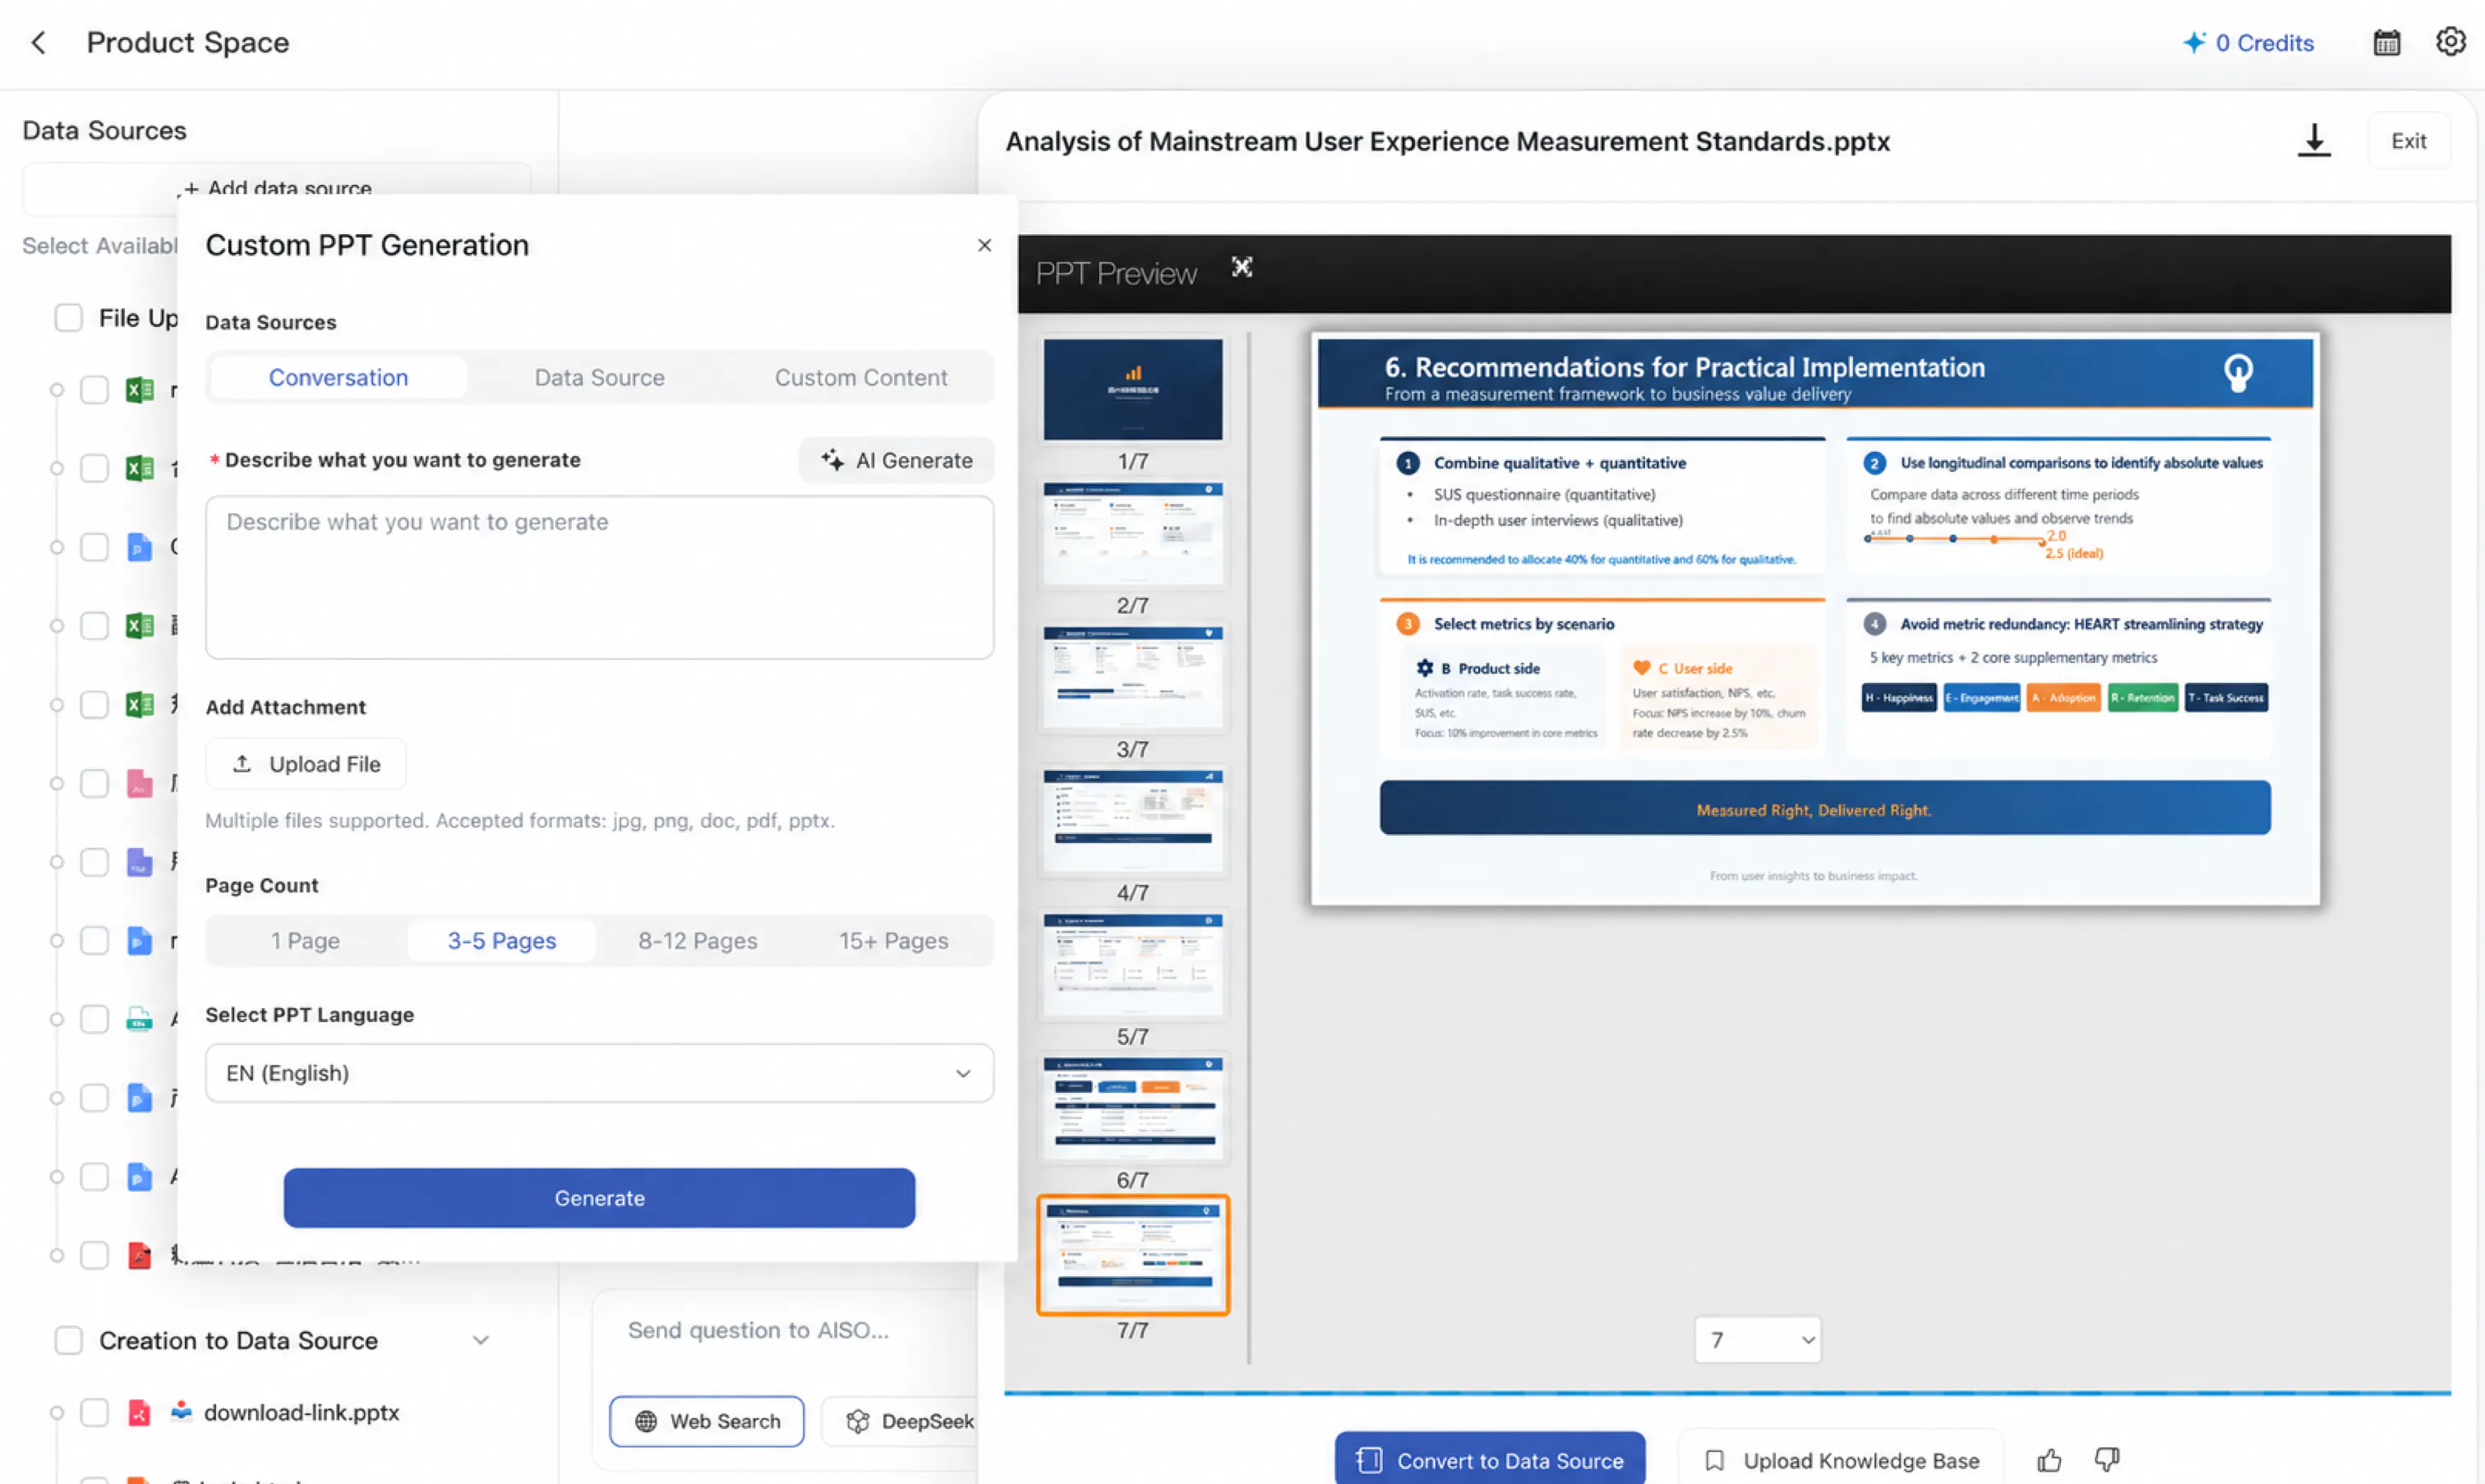Click Add data source
Viewport: 2485px width, 1484px height.
[x=277, y=188]
